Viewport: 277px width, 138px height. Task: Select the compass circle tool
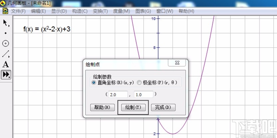tap(6, 43)
